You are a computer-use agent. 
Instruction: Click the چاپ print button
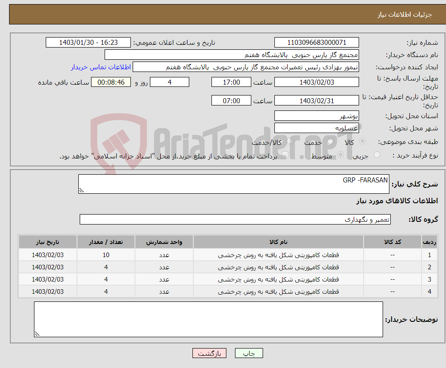(249, 353)
